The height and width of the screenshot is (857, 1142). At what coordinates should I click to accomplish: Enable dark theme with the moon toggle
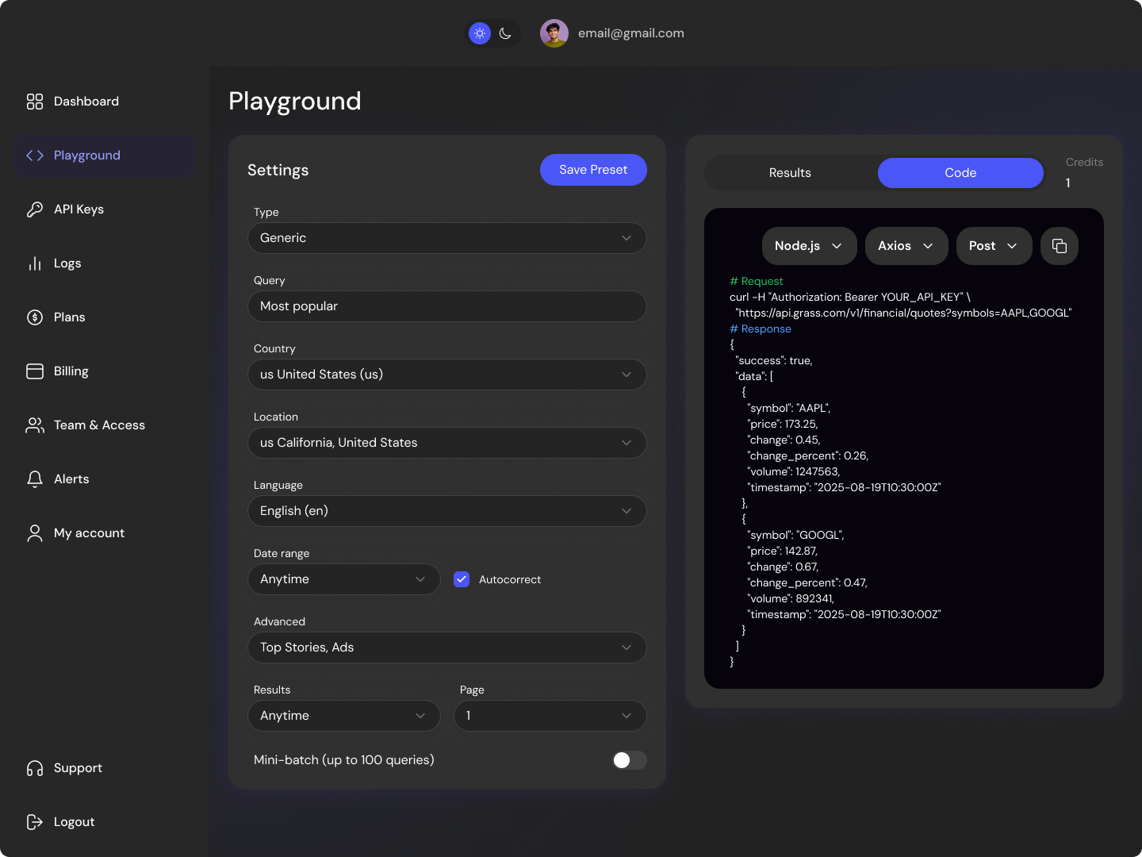click(506, 33)
